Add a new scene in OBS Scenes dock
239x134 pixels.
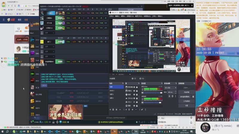pos(110,110)
